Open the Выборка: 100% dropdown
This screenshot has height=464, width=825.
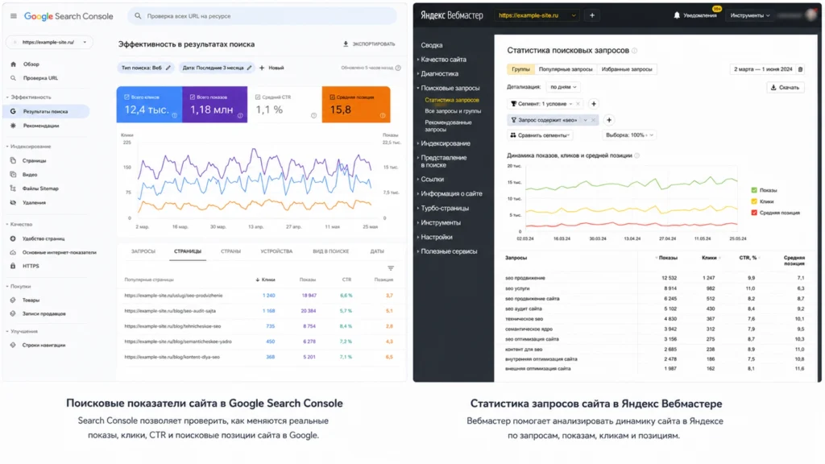[x=629, y=135]
